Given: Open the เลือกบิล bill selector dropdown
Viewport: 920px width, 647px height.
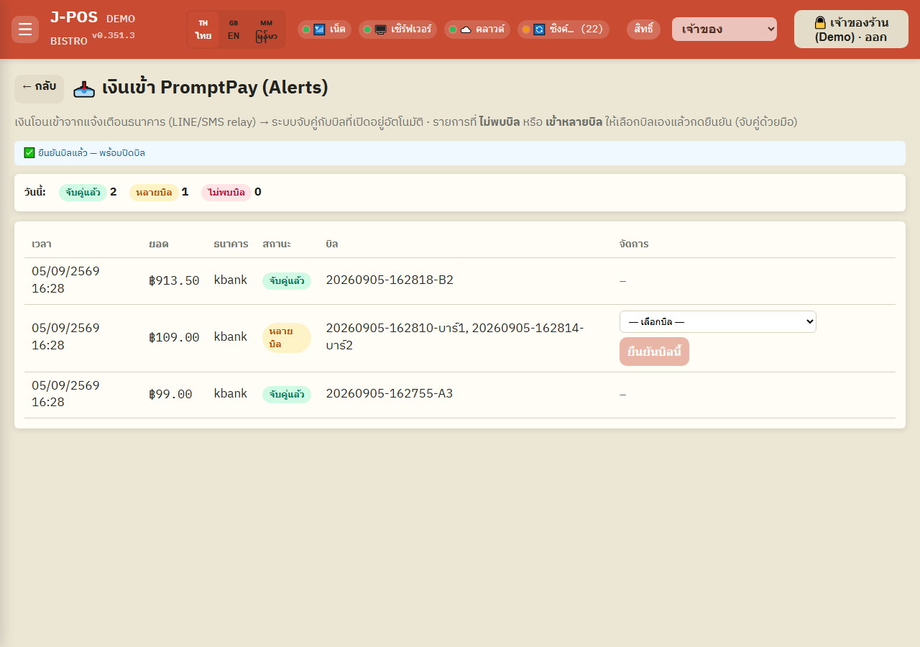Looking at the screenshot, I should [718, 321].
